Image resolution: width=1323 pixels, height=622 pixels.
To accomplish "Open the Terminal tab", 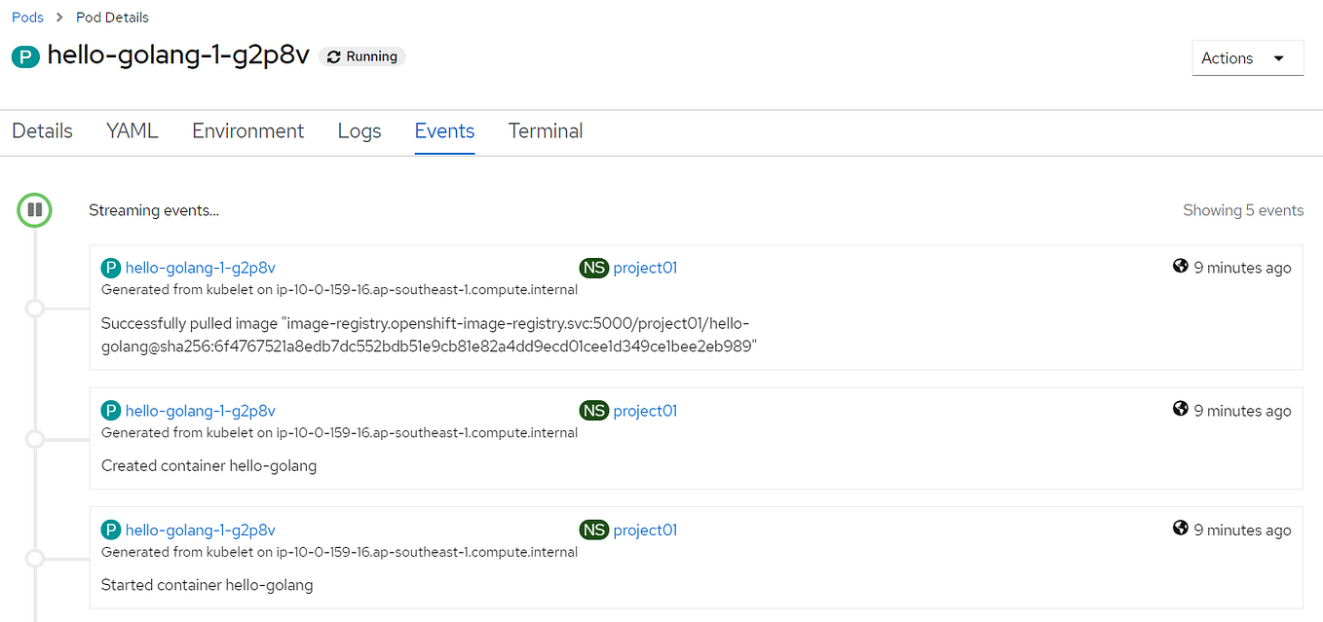I will pyautogui.click(x=545, y=130).
